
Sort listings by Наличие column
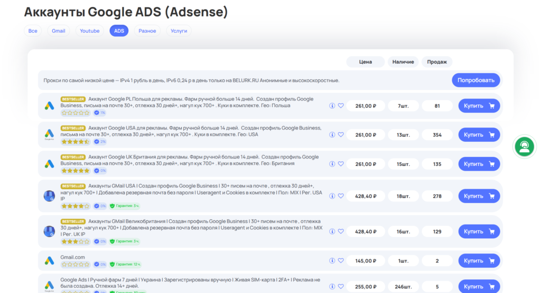point(403,62)
